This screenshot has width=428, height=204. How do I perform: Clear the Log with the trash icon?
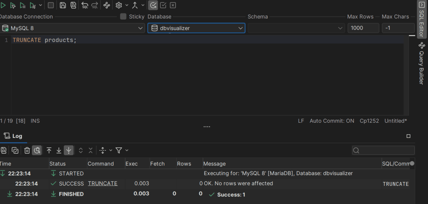27,150
